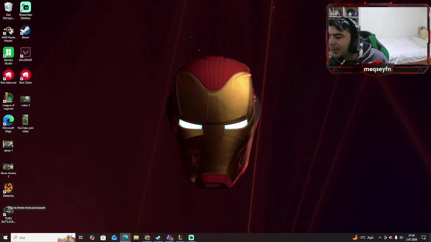
Task: Switch to Steam in the taskbar
Action: [158, 238]
